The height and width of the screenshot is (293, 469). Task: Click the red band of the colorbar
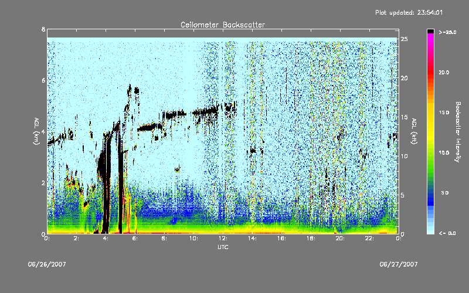(x=430, y=73)
